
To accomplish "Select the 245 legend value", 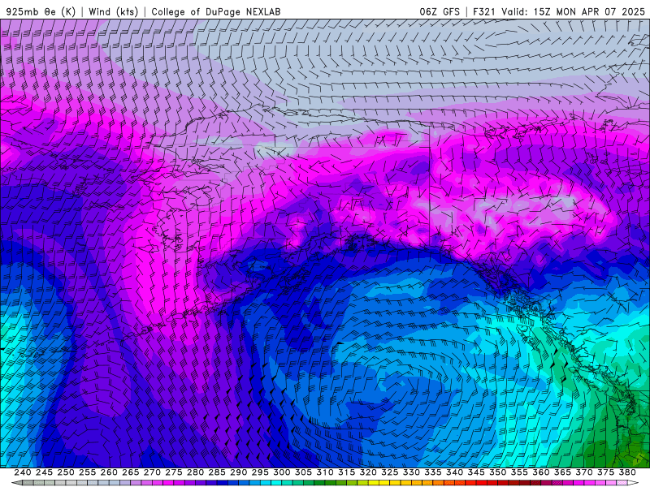I will 44,472.
